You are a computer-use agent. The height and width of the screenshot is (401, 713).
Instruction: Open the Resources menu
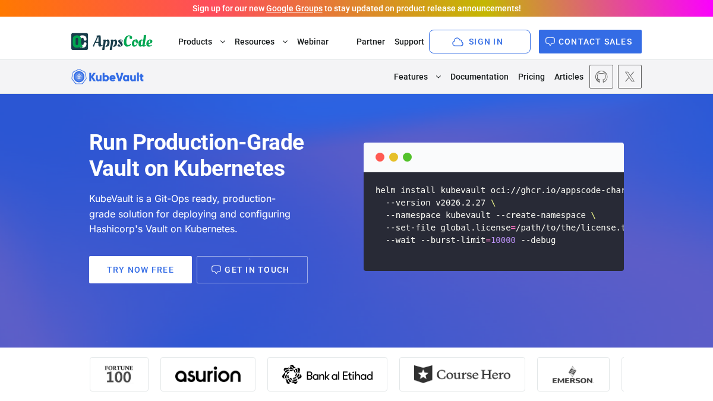coord(254,42)
